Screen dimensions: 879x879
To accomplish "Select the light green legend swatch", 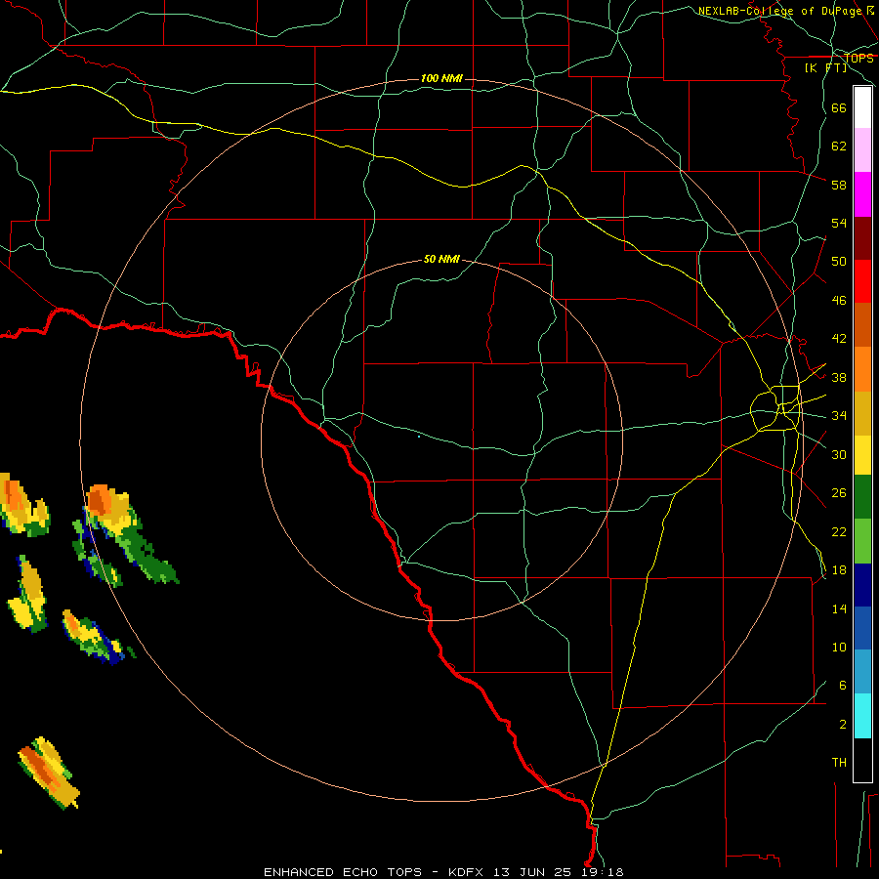I will click(862, 541).
